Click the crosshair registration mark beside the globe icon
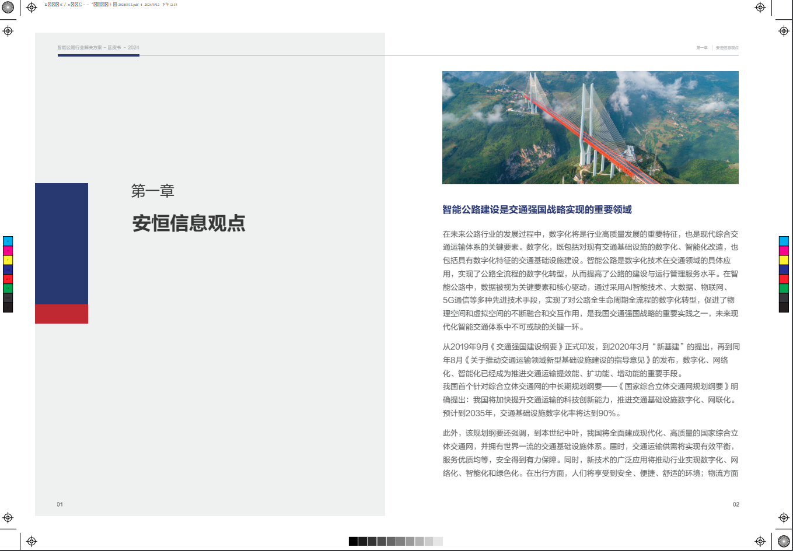The width and height of the screenshot is (793, 551). pos(31,7)
